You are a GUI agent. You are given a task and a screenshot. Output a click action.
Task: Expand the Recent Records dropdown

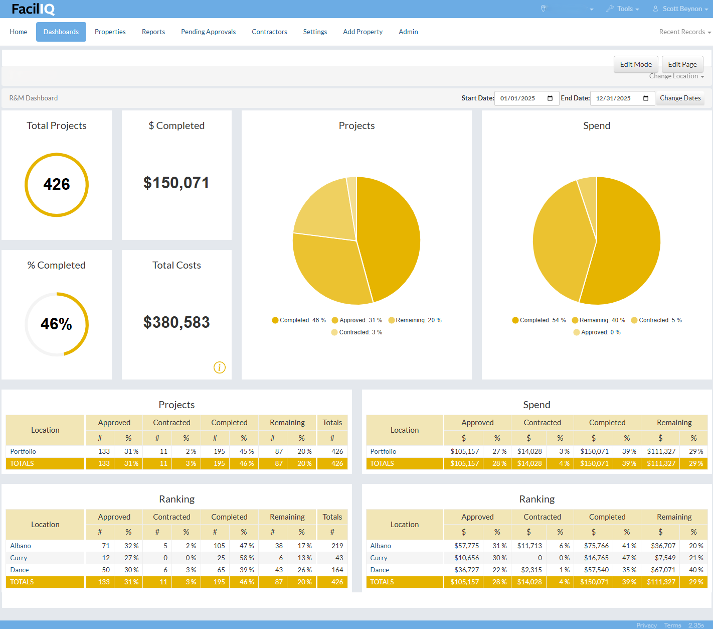coord(685,32)
